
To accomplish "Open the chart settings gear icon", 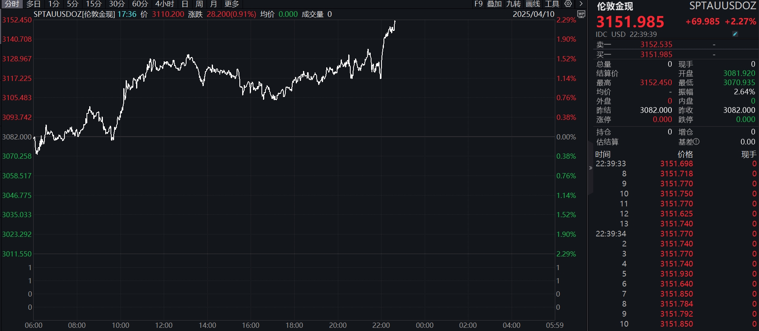I will coord(568,4).
